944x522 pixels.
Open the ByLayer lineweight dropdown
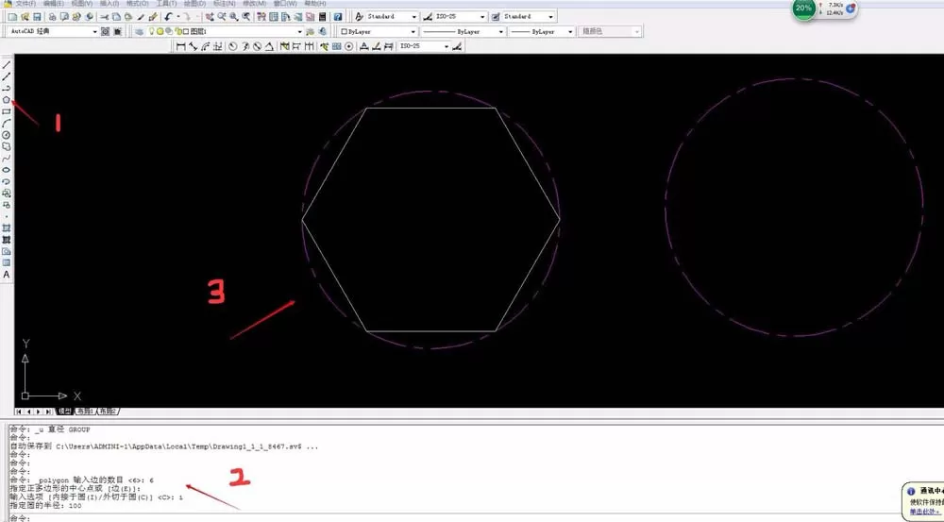pyautogui.click(x=570, y=31)
